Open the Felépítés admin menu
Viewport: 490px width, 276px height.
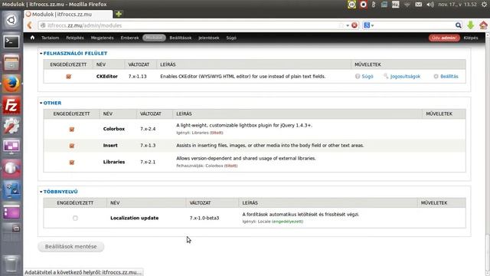click(x=75, y=38)
